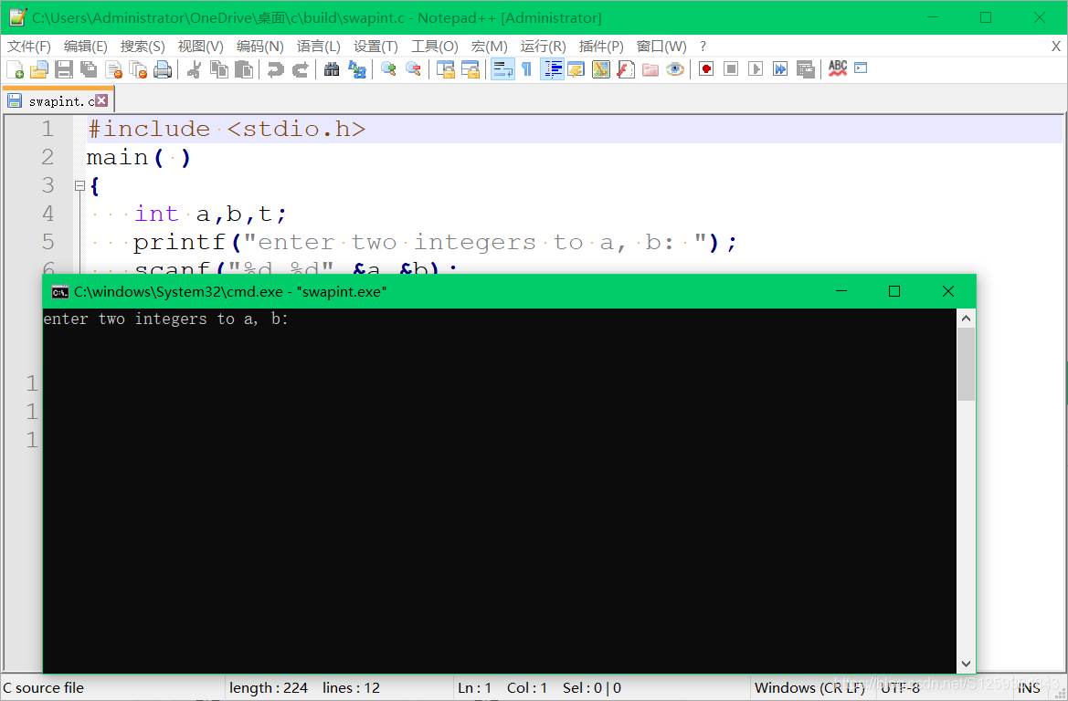Select the Word Wrap toggle icon
Viewport: 1068px width, 701px height.
pyautogui.click(x=502, y=68)
